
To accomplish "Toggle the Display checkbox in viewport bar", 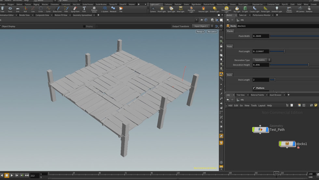I will pos(84,26).
